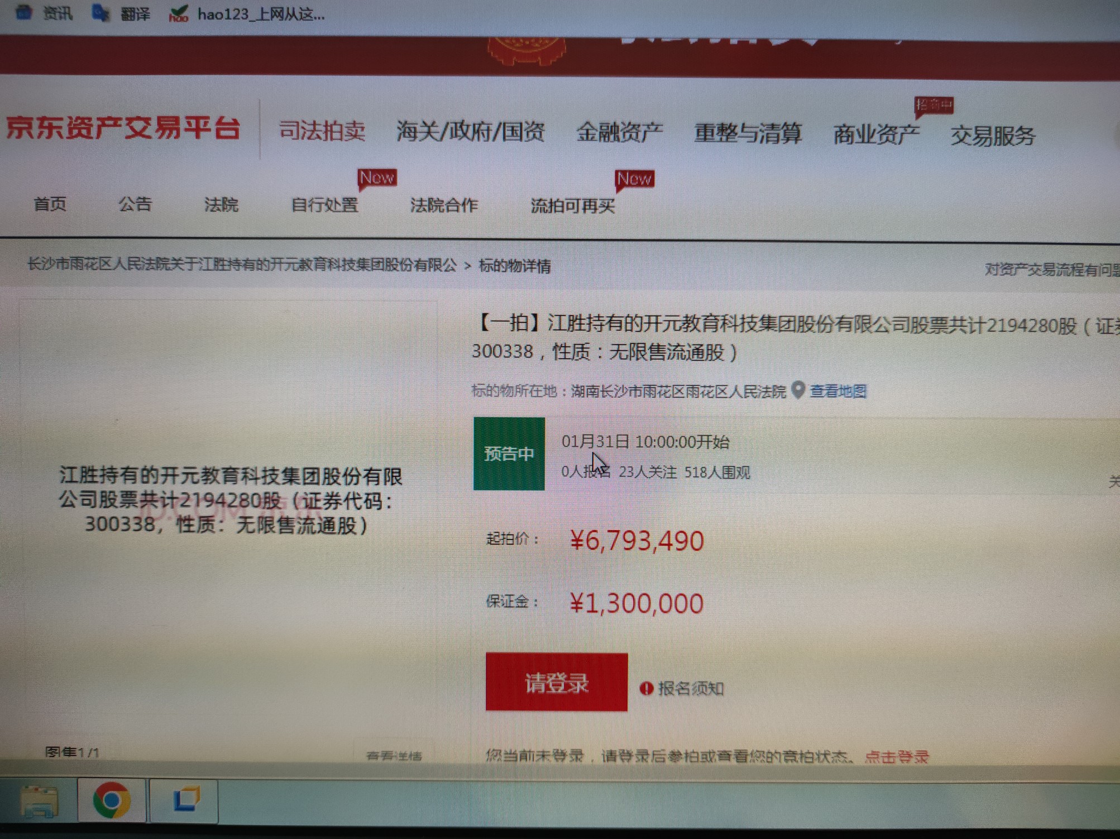This screenshot has width=1120, height=839.
Task: Switch to 金融资产 tab
Action: (x=619, y=132)
